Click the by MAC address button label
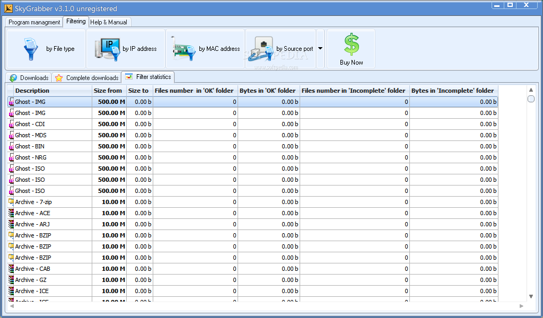 click(219, 49)
